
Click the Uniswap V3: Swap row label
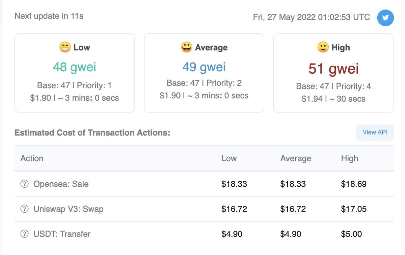pos(69,209)
